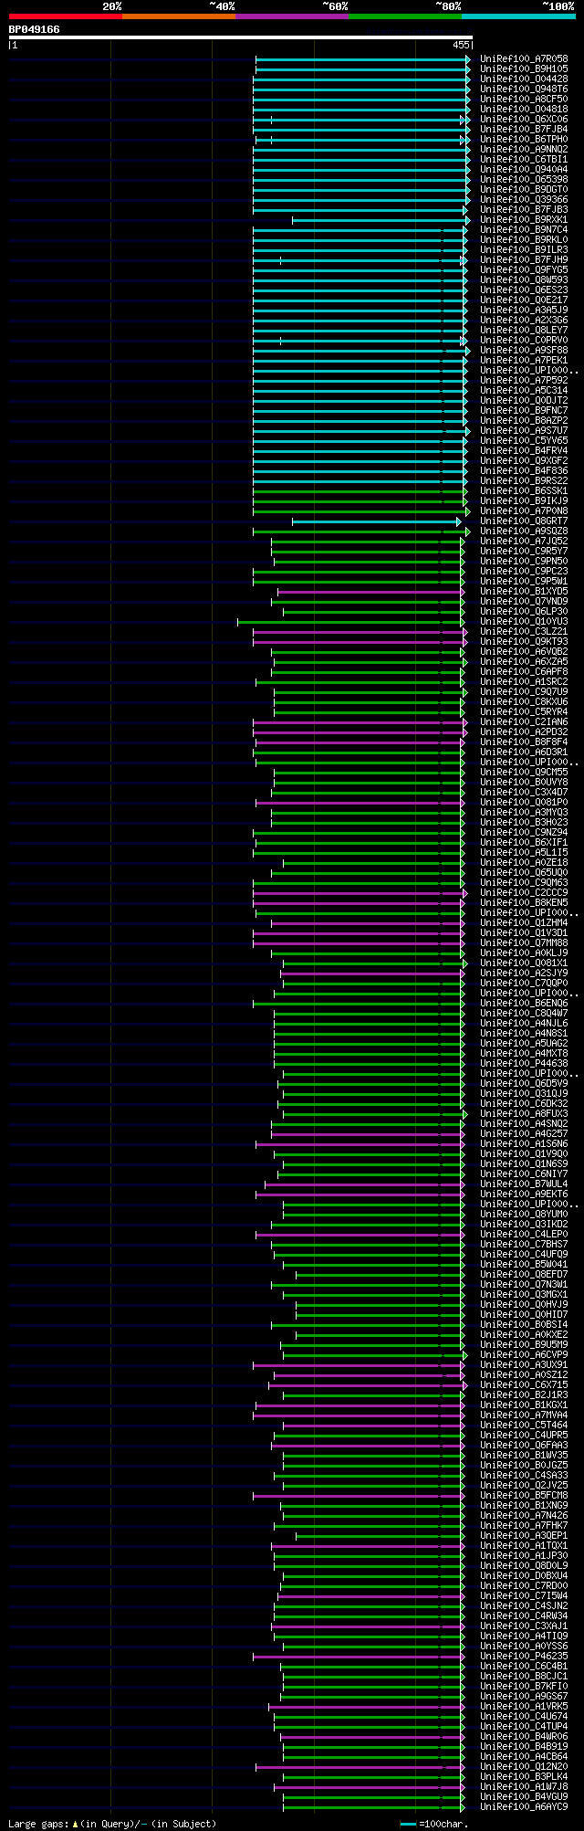Select the UniRef100_A5C314 label
The height and width of the screenshot is (1831, 584).
tap(524, 391)
